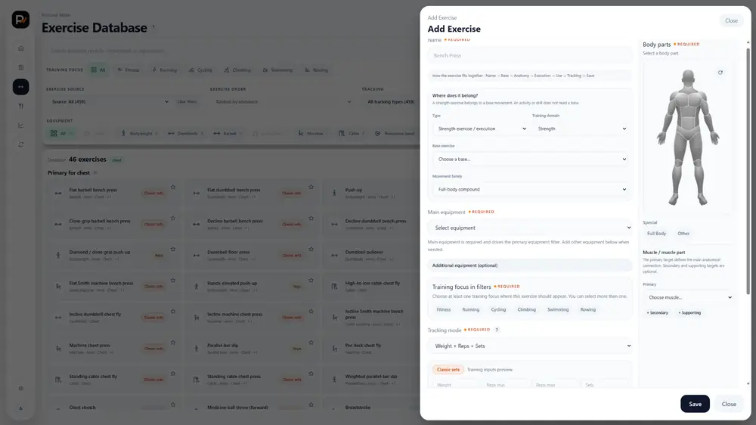Filter equipment by Cable
This screenshot has height=425, width=756.
[352, 134]
